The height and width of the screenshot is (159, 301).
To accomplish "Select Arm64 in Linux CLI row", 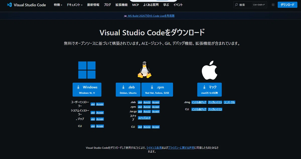I will click(156, 127).
